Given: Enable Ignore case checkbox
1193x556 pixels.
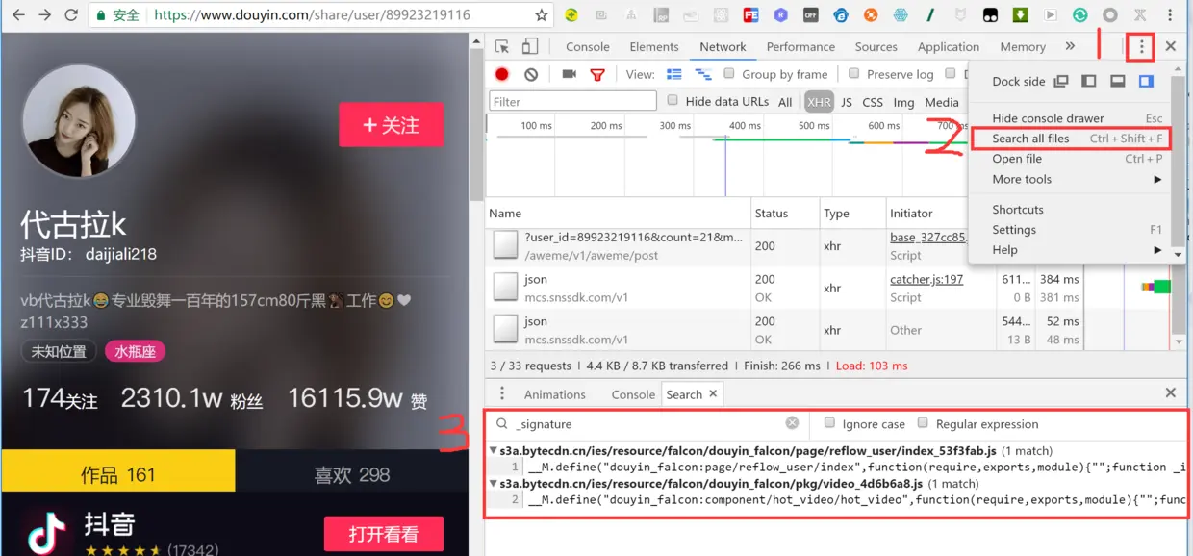Looking at the screenshot, I should (829, 423).
